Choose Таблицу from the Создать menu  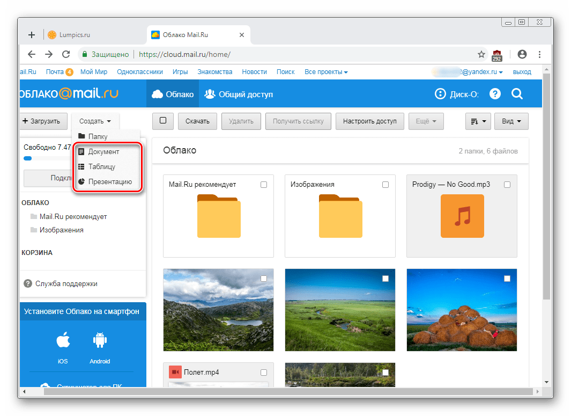[x=101, y=166]
